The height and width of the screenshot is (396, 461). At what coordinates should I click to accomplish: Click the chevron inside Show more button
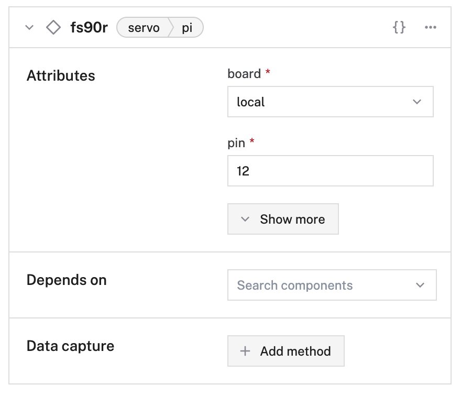tap(244, 219)
